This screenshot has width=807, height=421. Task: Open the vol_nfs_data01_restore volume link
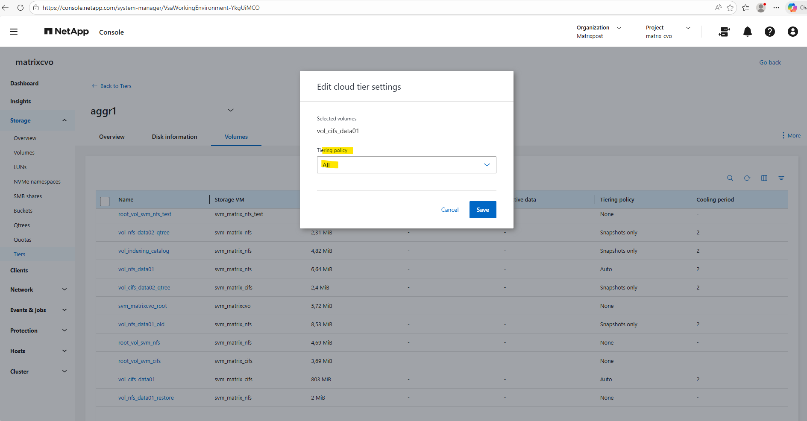click(x=146, y=398)
